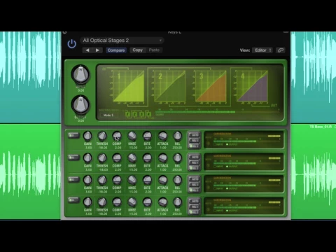
Task: Select REL1 release mode on stage 4
Action: coord(195,206)
